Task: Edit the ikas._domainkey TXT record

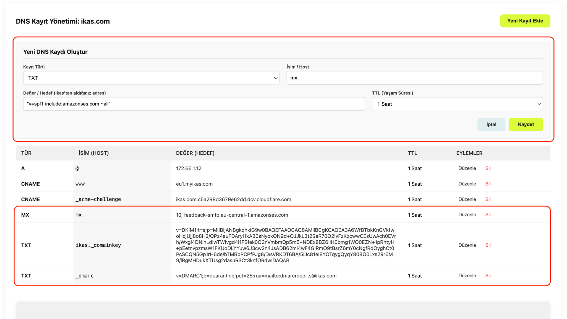Action: [467, 245]
